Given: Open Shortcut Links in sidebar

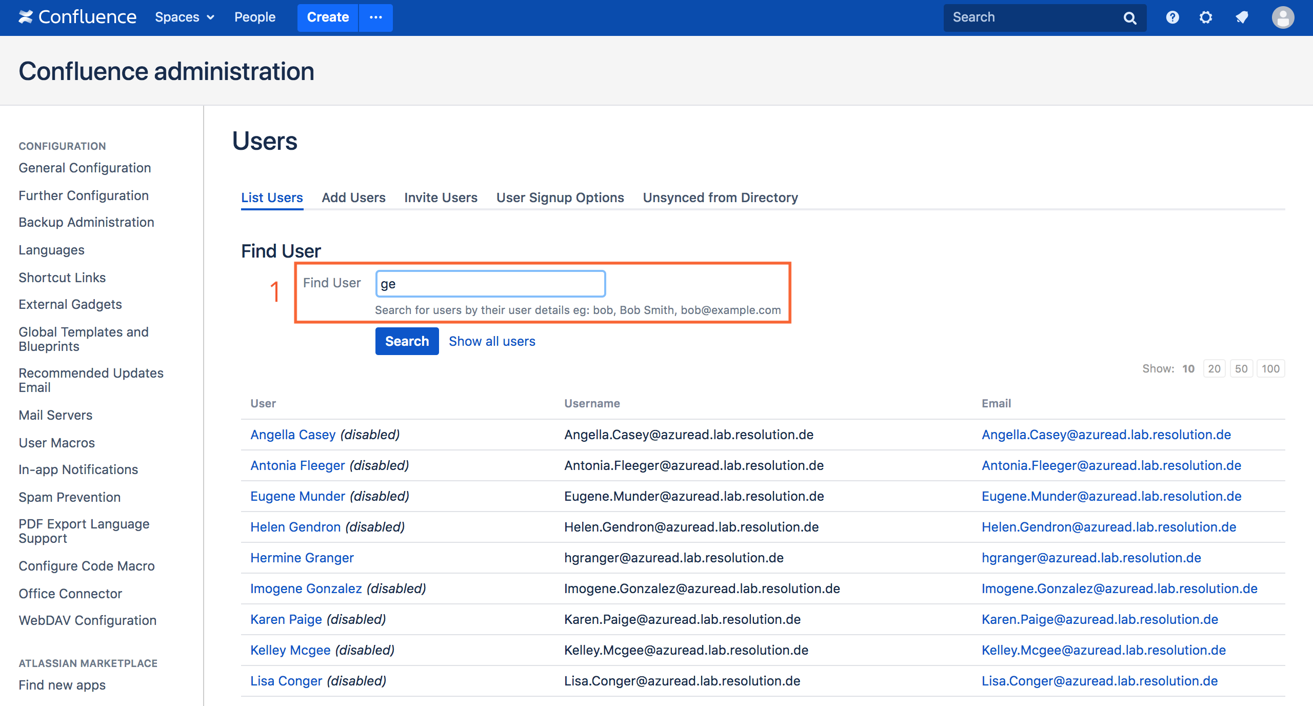Looking at the screenshot, I should pyautogui.click(x=62, y=278).
